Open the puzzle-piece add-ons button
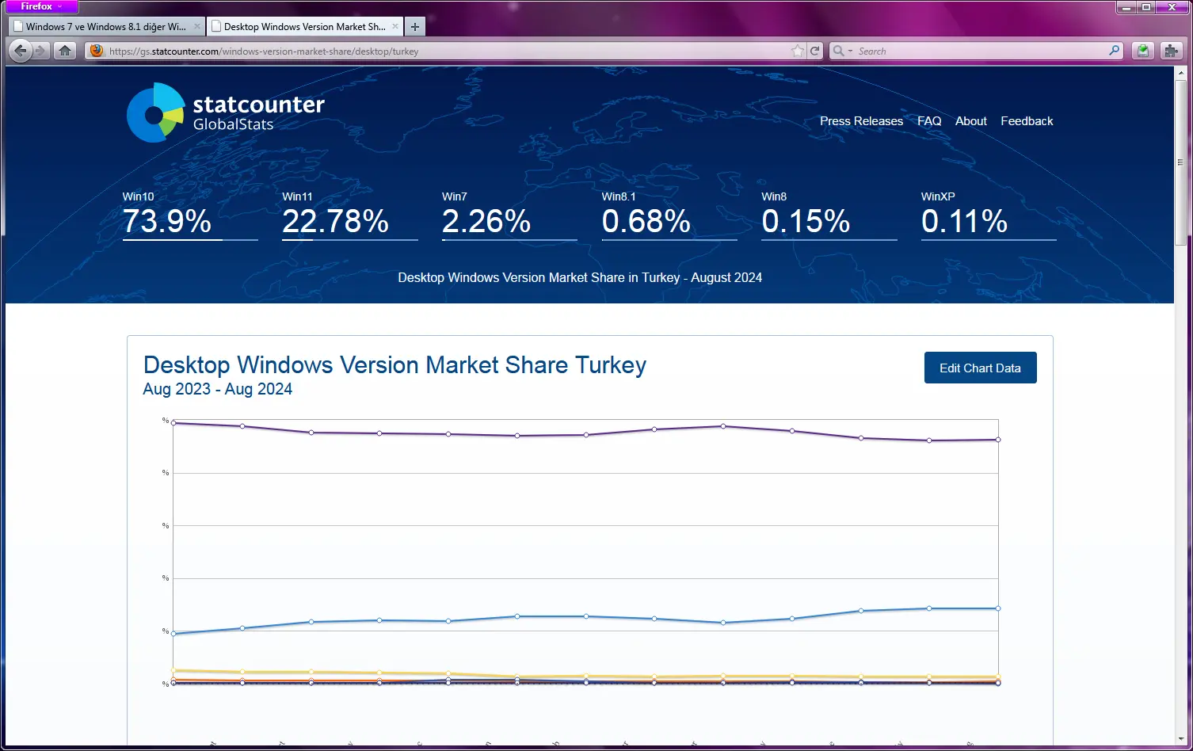Screen dimensions: 1193x751 (x=1171, y=51)
